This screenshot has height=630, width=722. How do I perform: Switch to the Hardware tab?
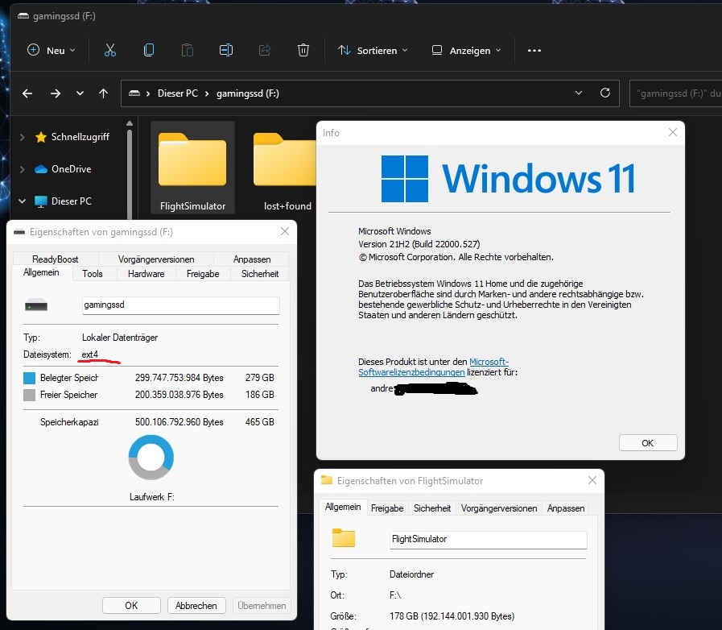pyautogui.click(x=146, y=274)
